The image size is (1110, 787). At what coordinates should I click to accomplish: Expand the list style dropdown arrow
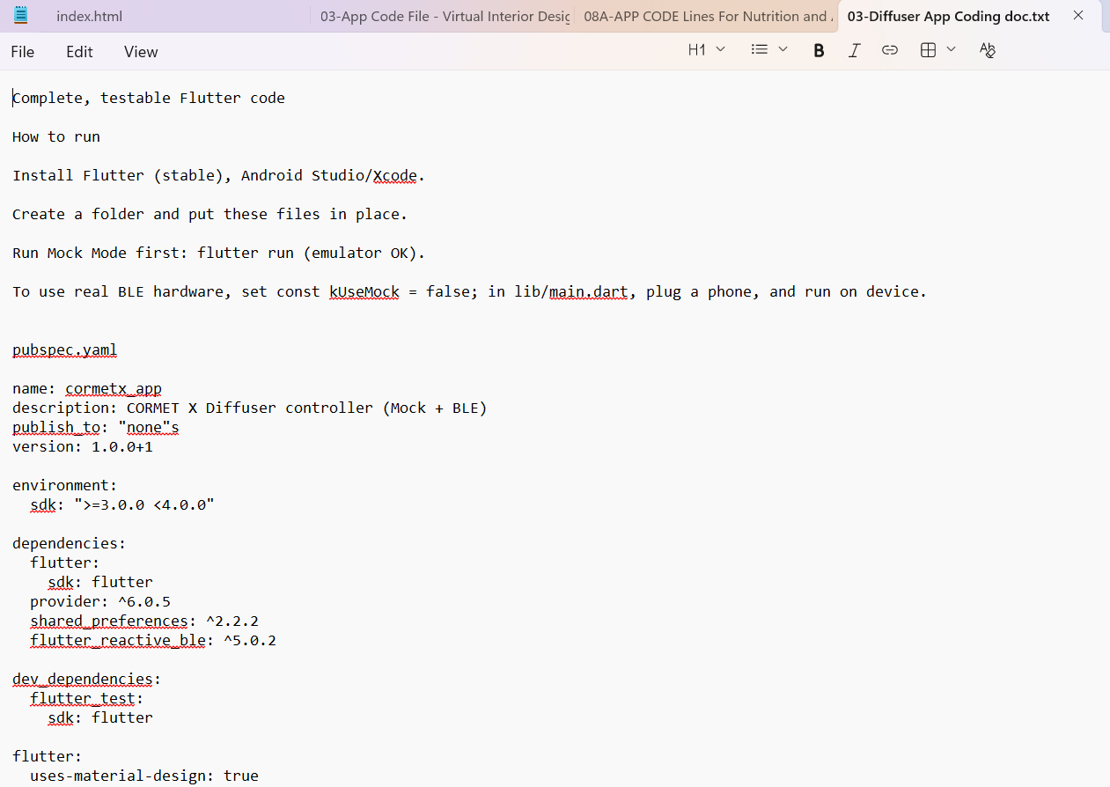pos(783,49)
